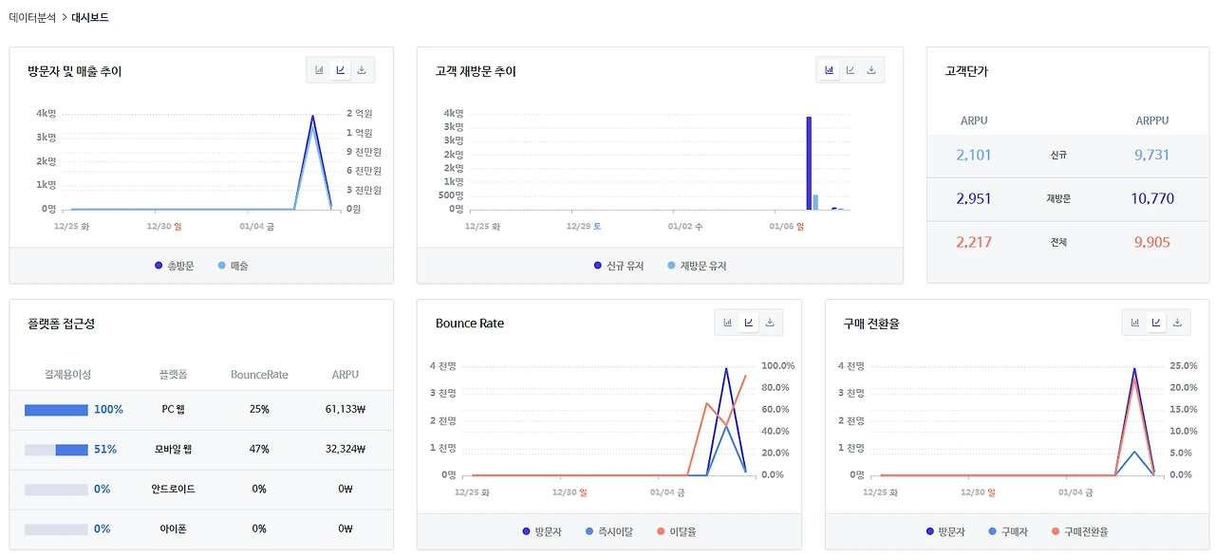
Task: Select the 모바일 웹 platform cell
Action: tap(174, 450)
